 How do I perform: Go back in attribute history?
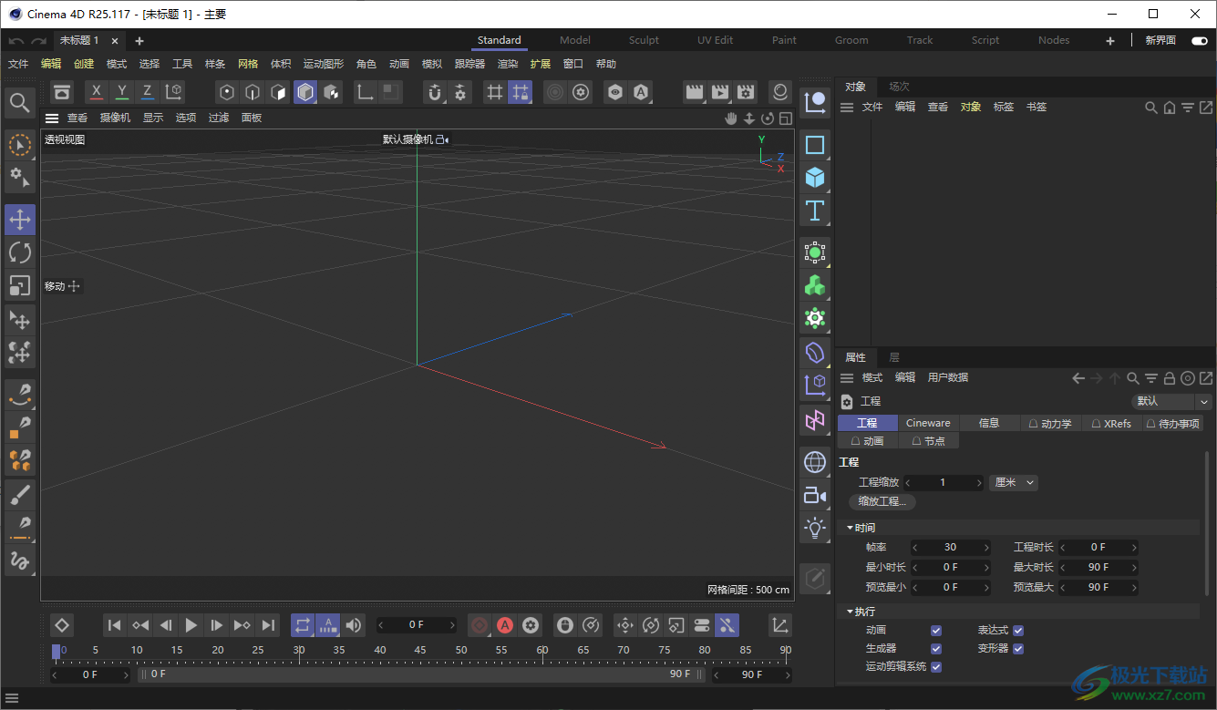tap(1078, 378)
